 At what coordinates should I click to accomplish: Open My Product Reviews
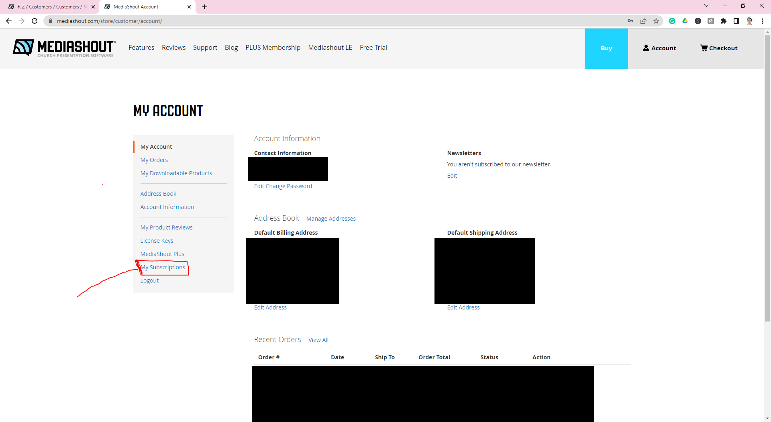pos(166,227)
